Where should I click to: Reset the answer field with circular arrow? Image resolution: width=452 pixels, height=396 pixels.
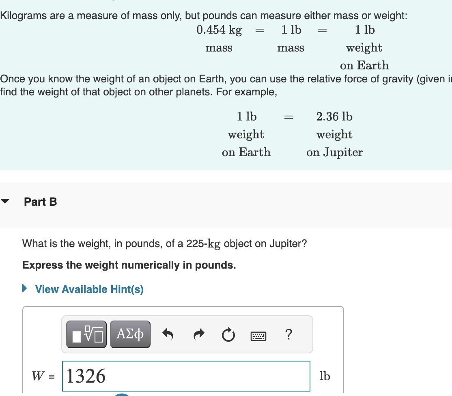click(x=228, y=334)
